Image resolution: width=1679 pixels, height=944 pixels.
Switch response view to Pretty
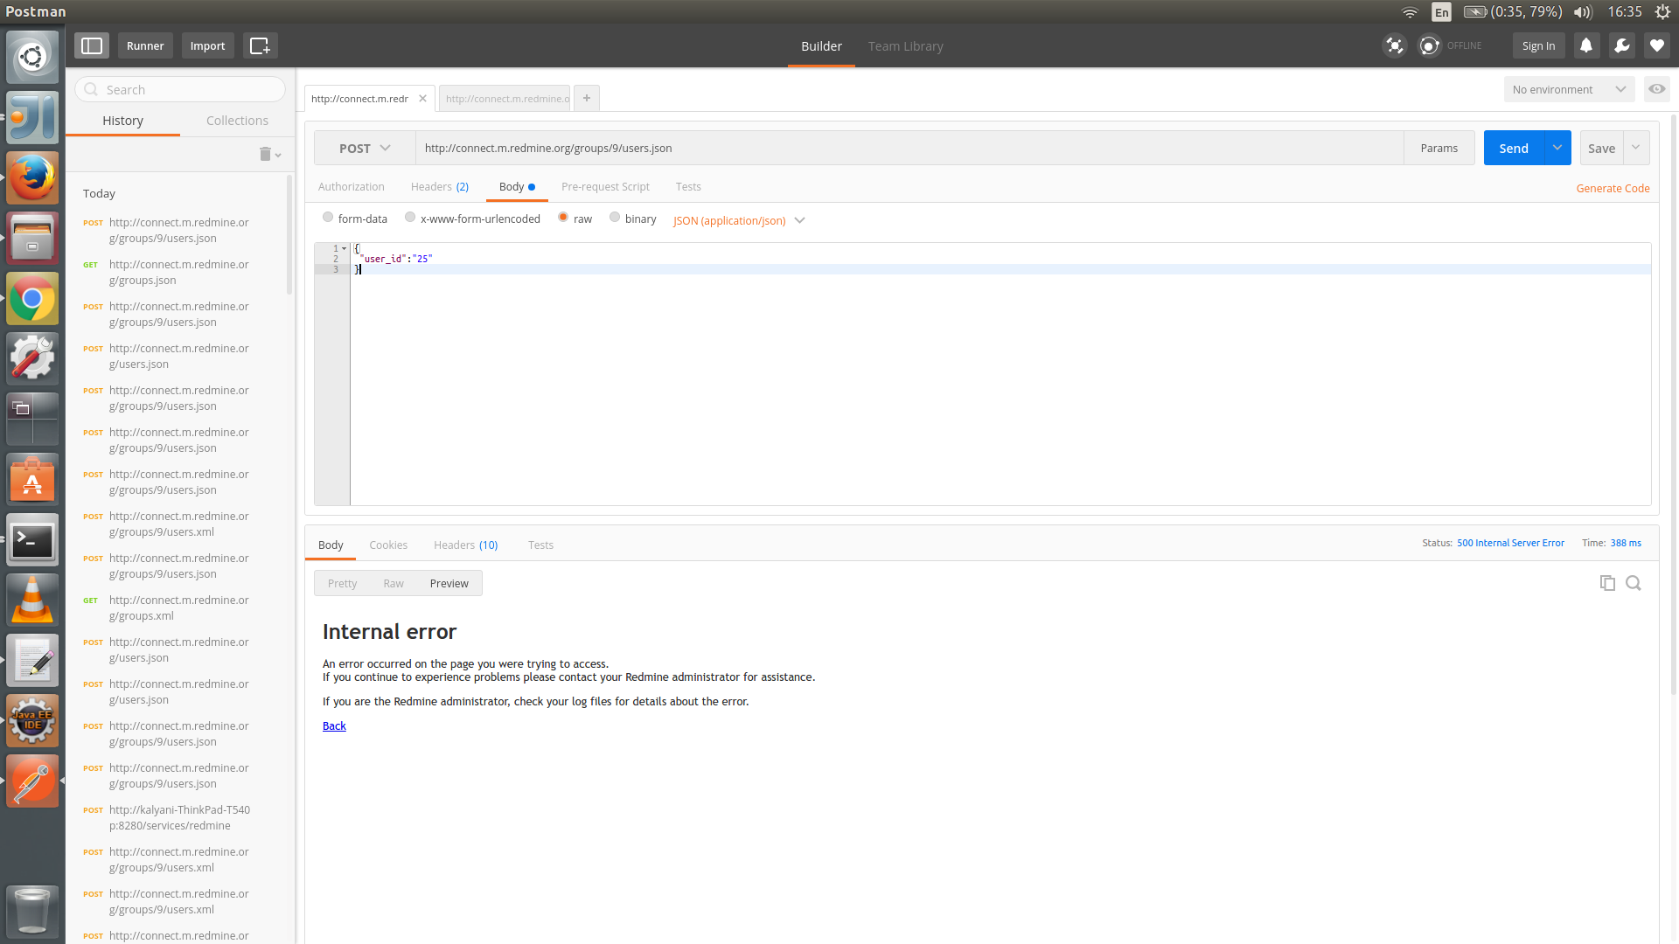[x=342, y=583]
